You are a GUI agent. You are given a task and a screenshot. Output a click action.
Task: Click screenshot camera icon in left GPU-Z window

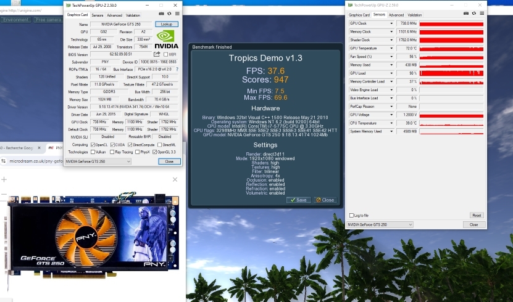click(x=161, y=14)
